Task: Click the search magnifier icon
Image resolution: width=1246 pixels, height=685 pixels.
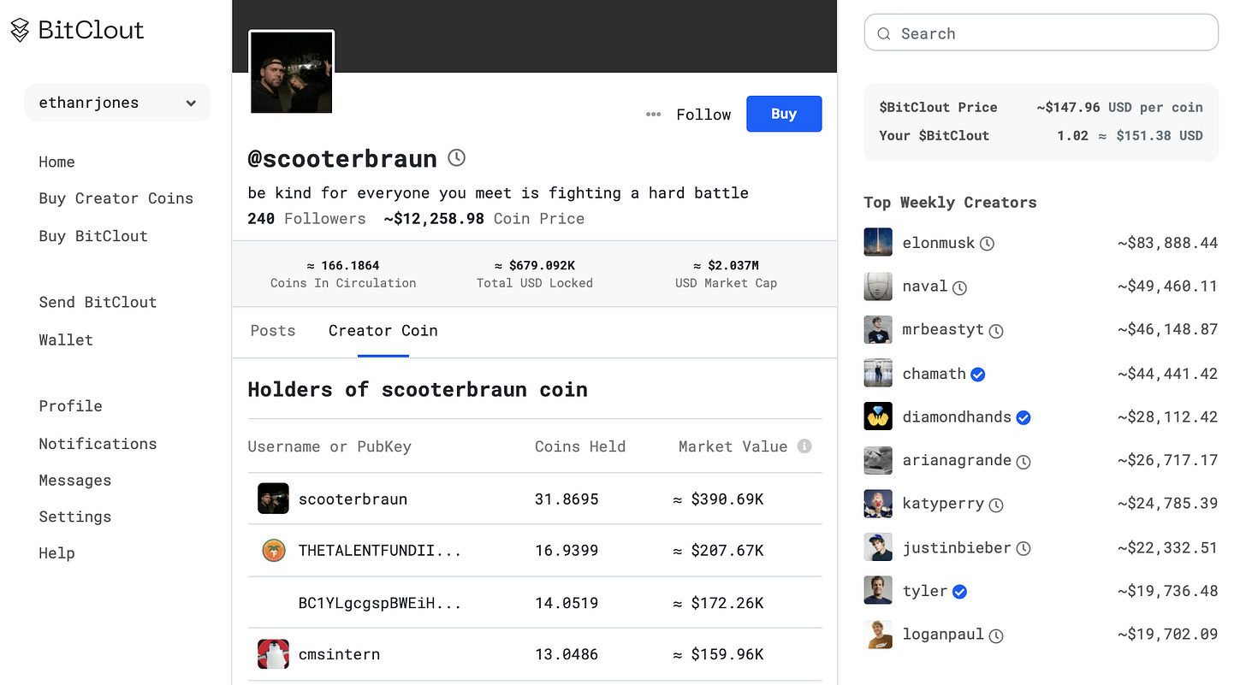Action: [x=884, y=34]
